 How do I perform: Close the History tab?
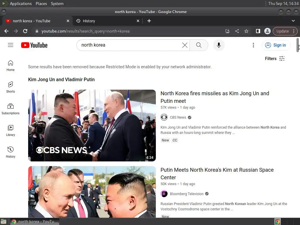coord(138,21)
